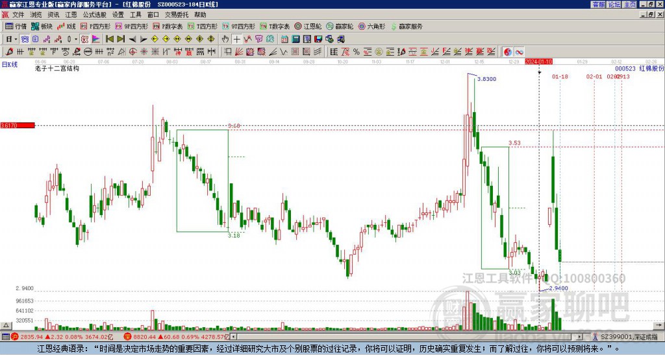Select the percent sign tool
The width and height of the screenshot is (665, 355).
click(357, 52)
